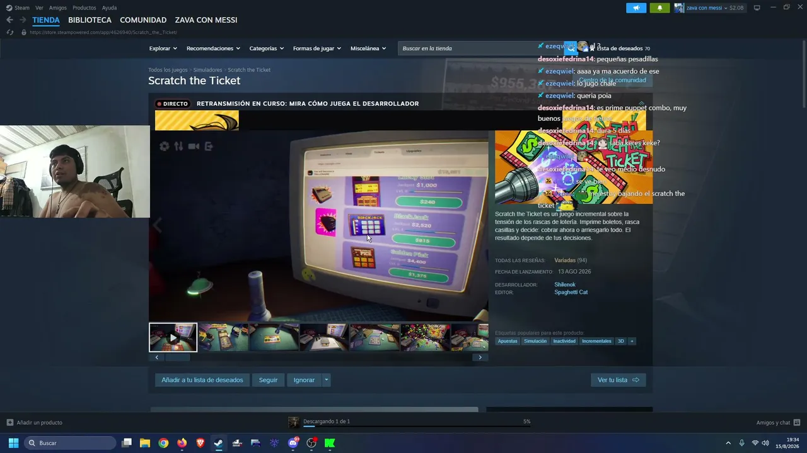Reload the store page with refresh icon
807x453 pixels.
(x=9, y=32)
